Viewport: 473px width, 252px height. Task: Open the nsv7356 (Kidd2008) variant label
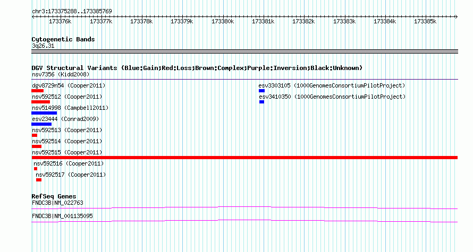pyautogui.click(x=61, y=74)
